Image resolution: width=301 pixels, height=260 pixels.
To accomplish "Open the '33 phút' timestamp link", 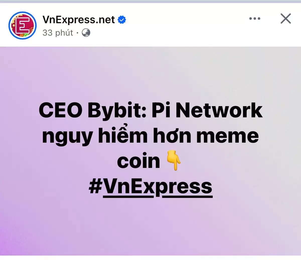I will [58, 33].
